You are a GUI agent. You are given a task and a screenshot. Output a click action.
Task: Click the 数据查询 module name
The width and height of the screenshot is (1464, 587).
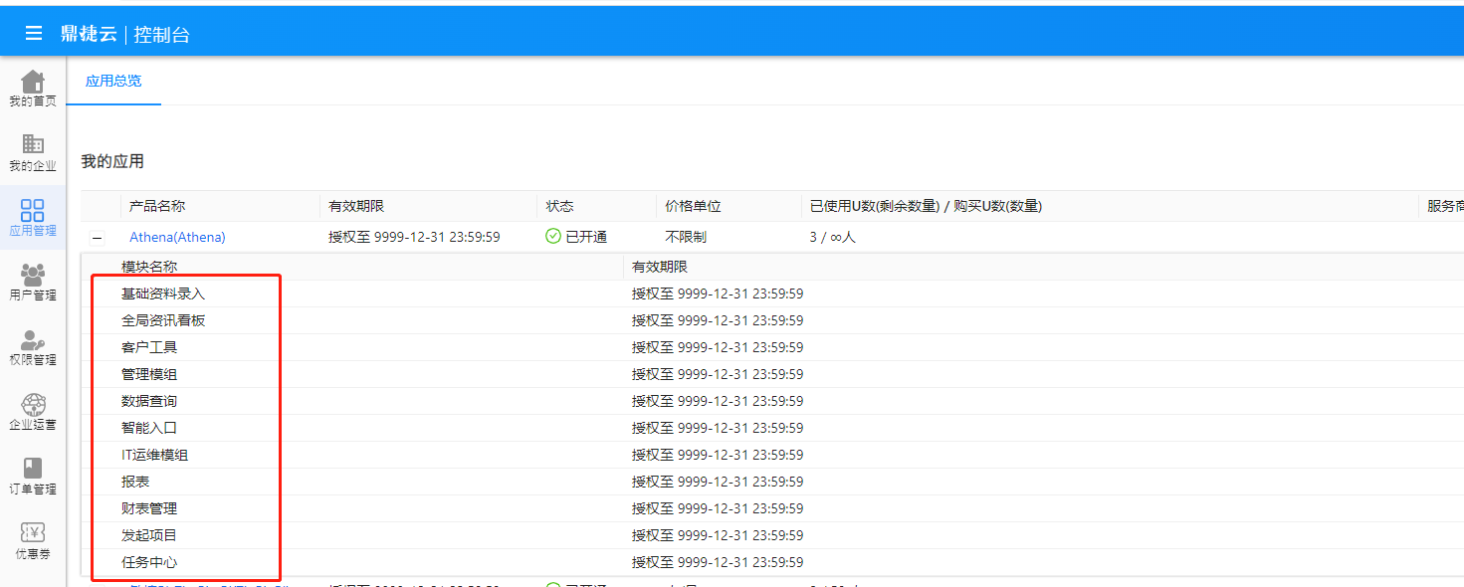(x=149, y=401)
